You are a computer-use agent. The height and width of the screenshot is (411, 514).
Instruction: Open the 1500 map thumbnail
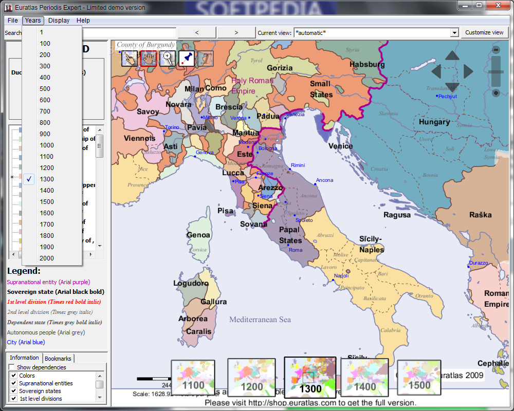[x=419, y=377]
